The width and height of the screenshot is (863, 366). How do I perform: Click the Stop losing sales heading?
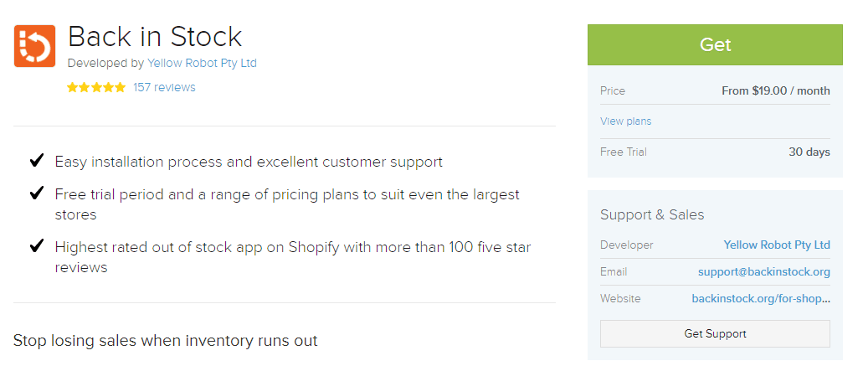point(165,340)
